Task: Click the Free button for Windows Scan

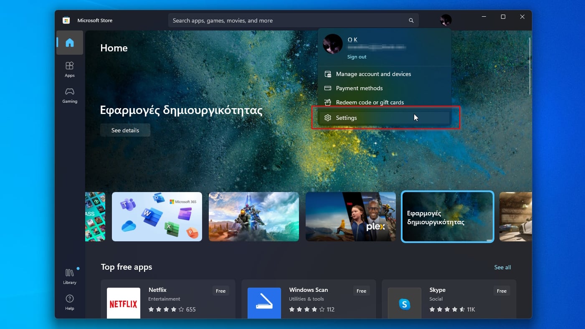Action: 361,291
